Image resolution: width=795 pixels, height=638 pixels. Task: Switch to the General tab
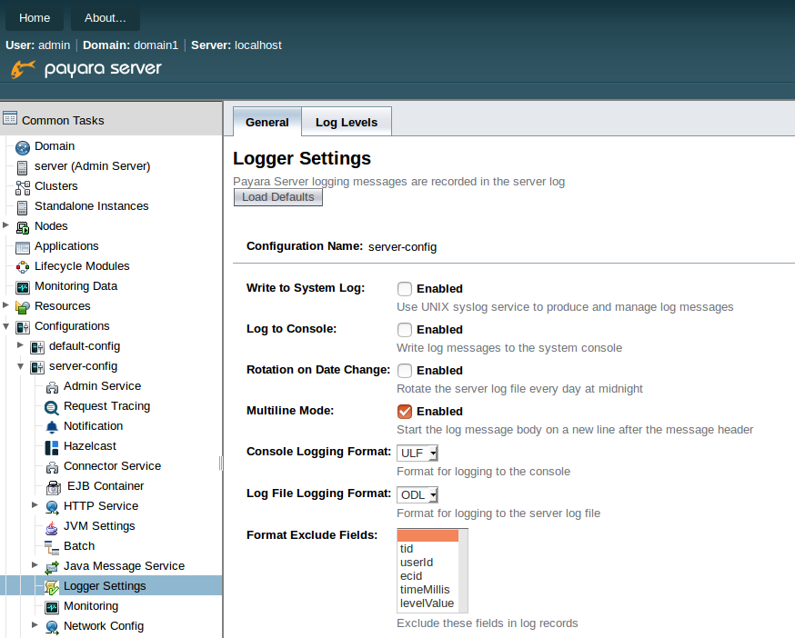tap(267, 122)
